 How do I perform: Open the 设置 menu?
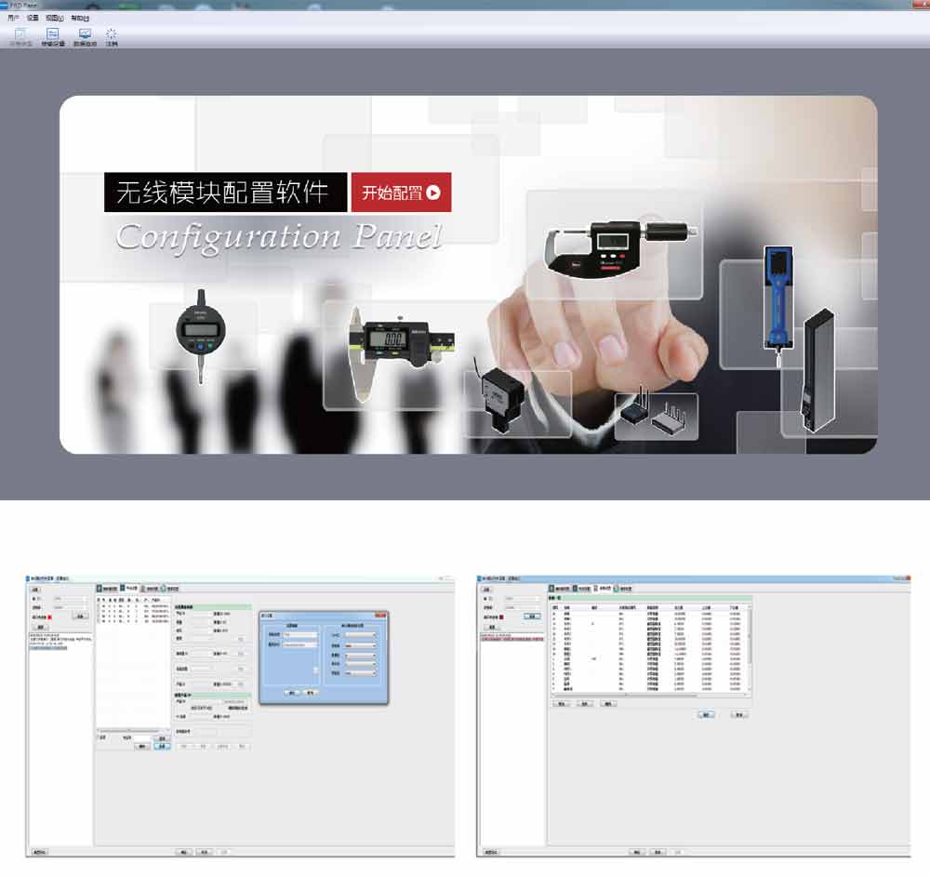point(33,18)
